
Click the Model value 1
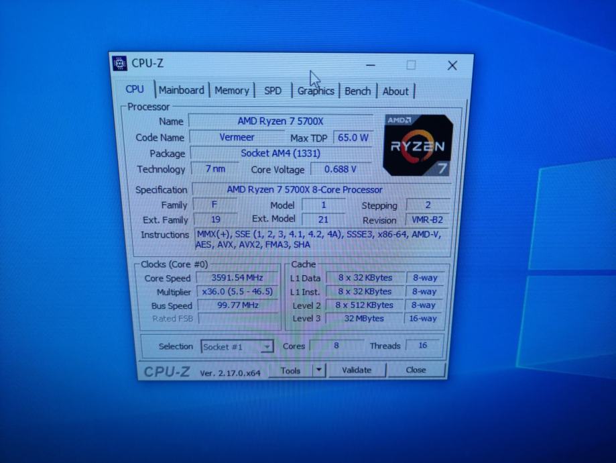(323, 205)
